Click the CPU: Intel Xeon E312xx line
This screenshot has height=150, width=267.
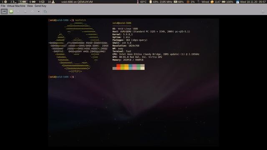tap(156, 54)
